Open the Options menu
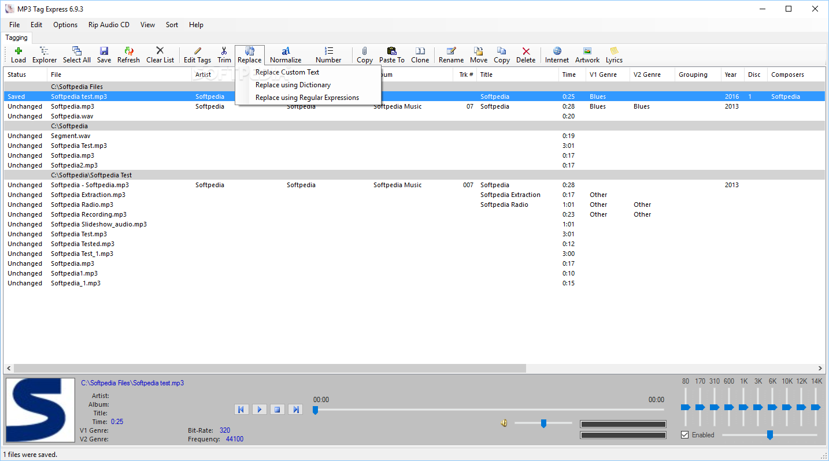The height and width of the screenshot is (461, 829). click(x=65, y=25)
